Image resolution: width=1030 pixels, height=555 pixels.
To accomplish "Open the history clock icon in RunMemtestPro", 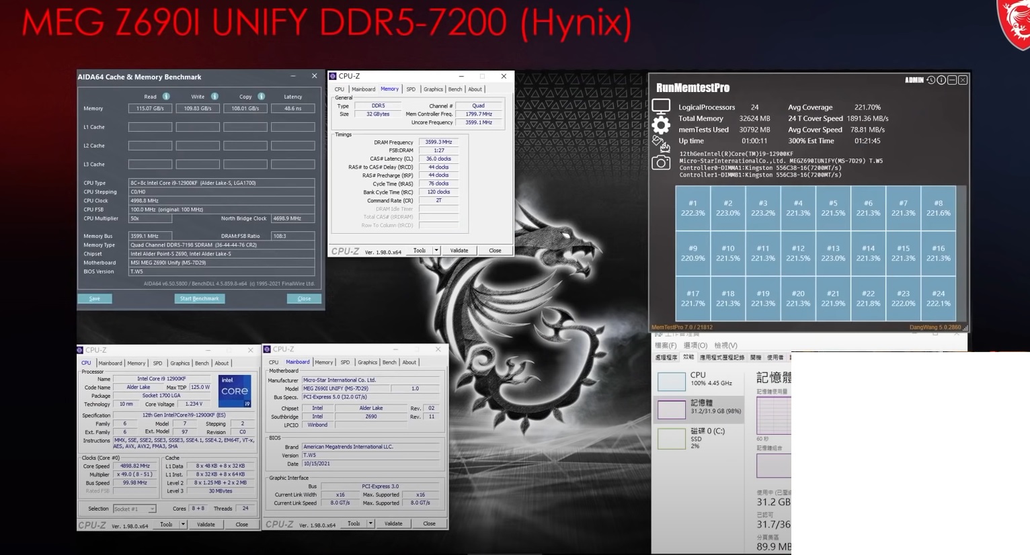I will pos(930,80).
